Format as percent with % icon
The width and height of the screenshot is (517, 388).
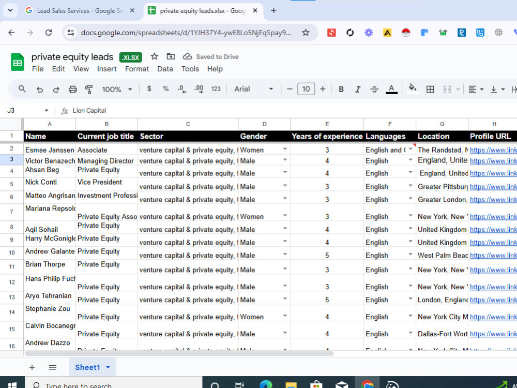pos(165,89)
